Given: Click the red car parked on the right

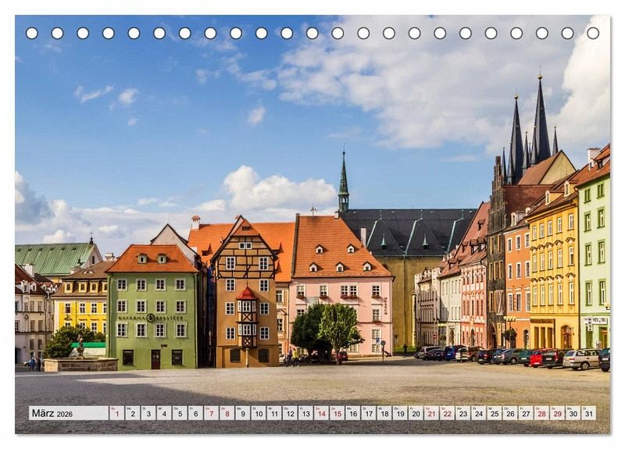Looking at the screenshot, I should click(x=537, y=358).
